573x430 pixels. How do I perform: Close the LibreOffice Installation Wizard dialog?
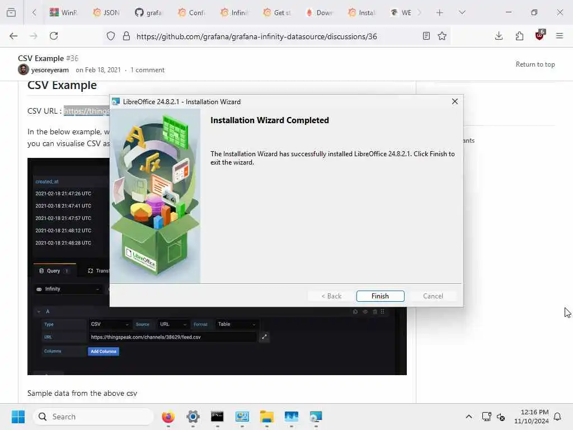(454, 102)
